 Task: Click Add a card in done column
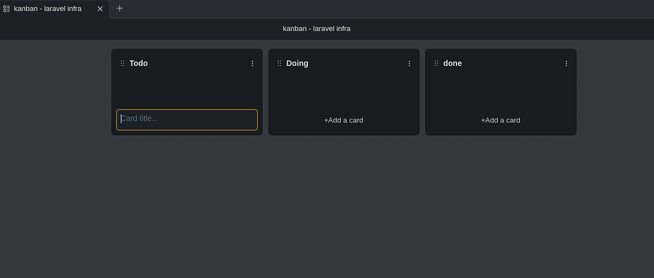(x=500, y=120)
